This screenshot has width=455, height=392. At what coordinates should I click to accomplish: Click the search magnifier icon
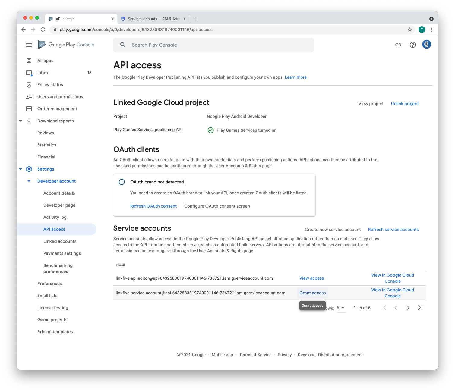123,45
